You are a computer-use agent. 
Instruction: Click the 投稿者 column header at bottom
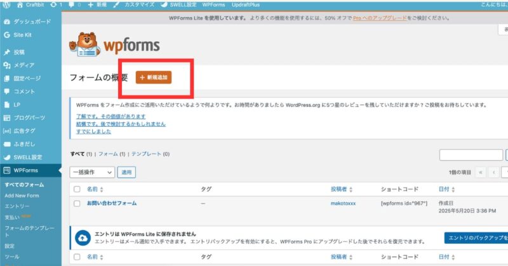[339, 257]
